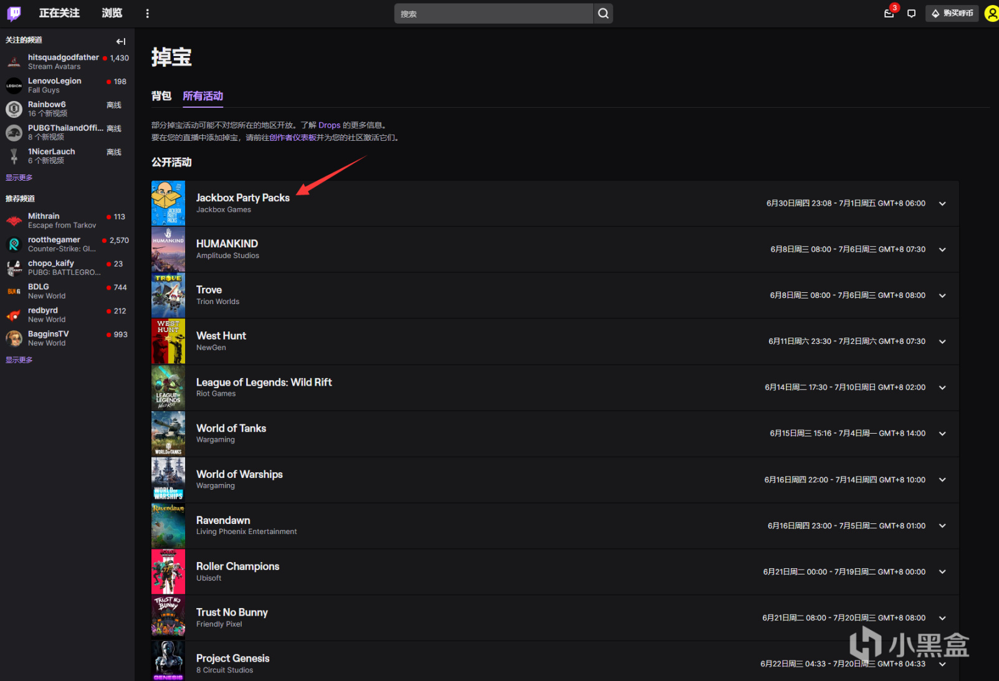Click the Amplitude Studios publisher name
Screen dimensions: 999x681
click(227, 256)
